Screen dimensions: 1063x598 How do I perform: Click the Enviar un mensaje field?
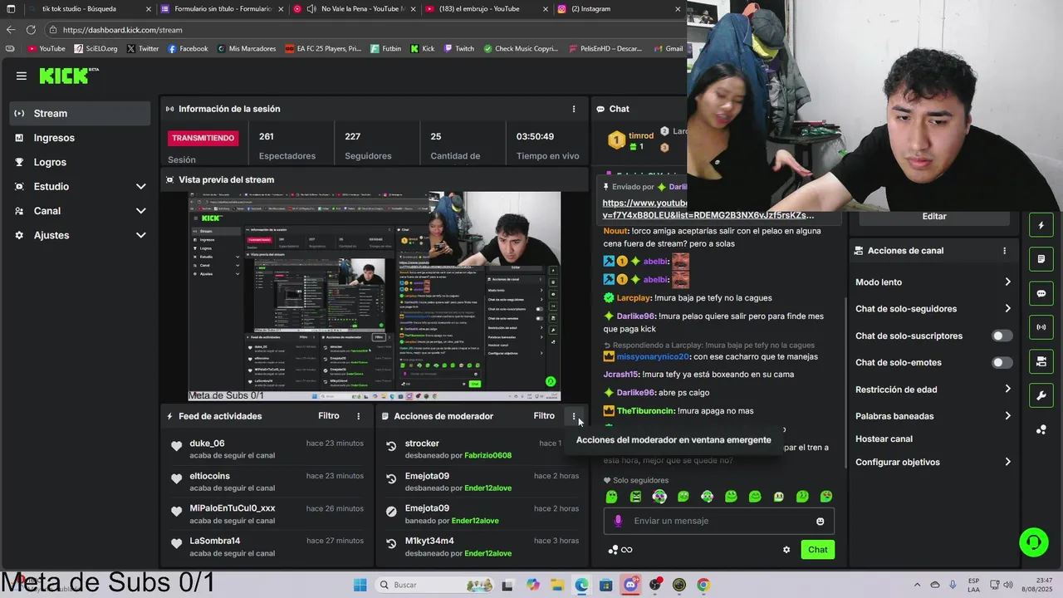coord(718,521)
